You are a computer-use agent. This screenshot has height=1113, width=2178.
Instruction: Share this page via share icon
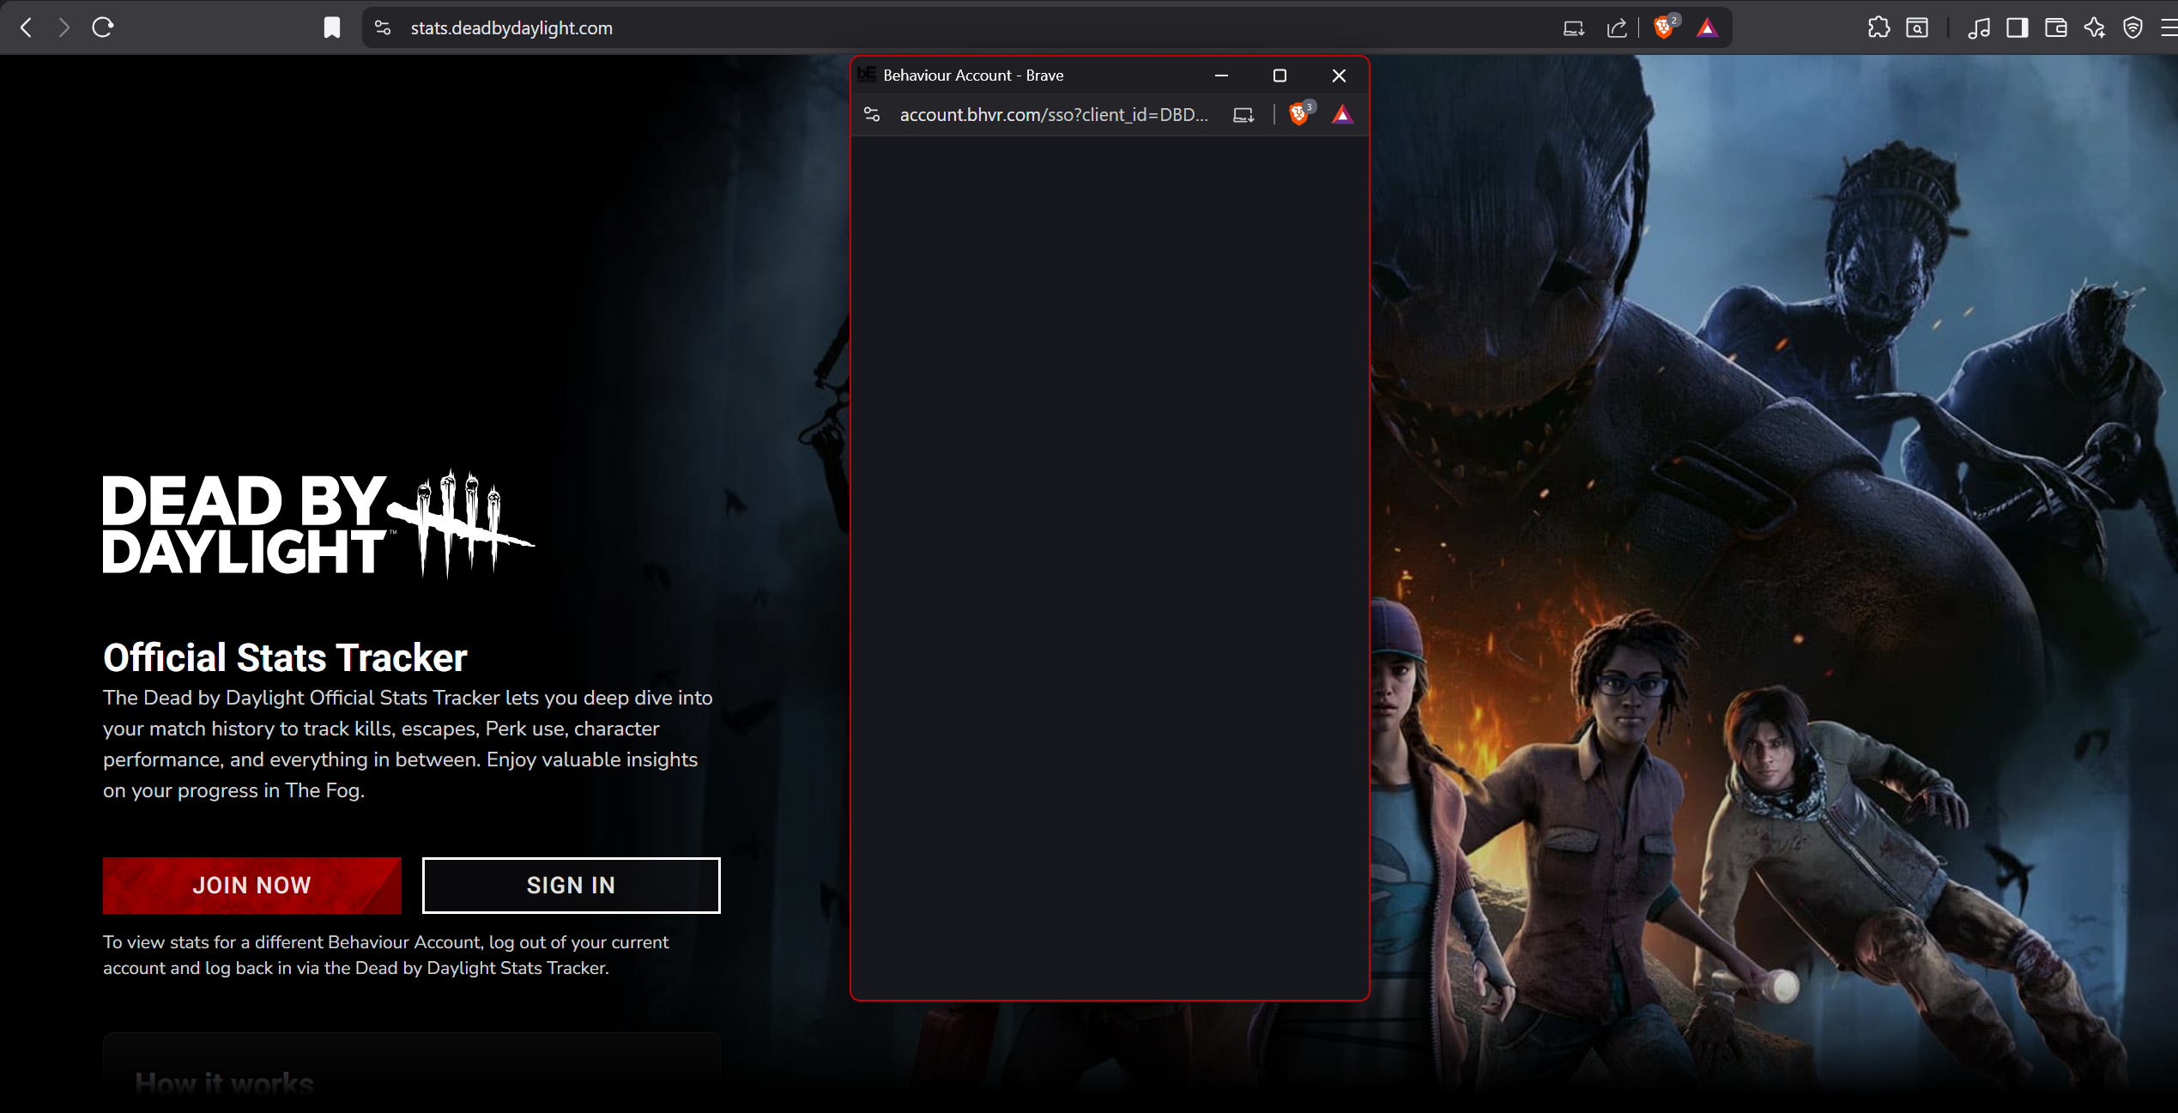1617,27
